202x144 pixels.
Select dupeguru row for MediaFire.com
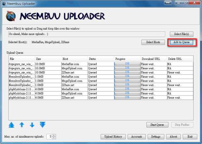101,64
